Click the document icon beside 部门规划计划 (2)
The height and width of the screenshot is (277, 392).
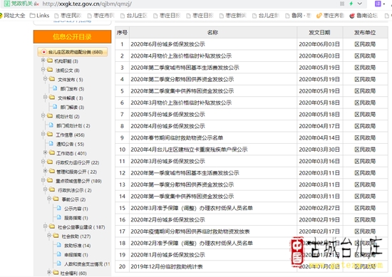click(51, 125)
